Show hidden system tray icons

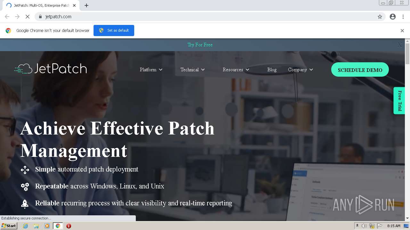[357, 226]
